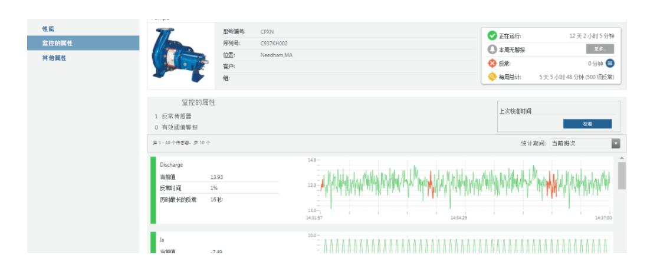Screen dimensions: 660x265
Task: Click the 序列号 label
Action: pos(231,43)
